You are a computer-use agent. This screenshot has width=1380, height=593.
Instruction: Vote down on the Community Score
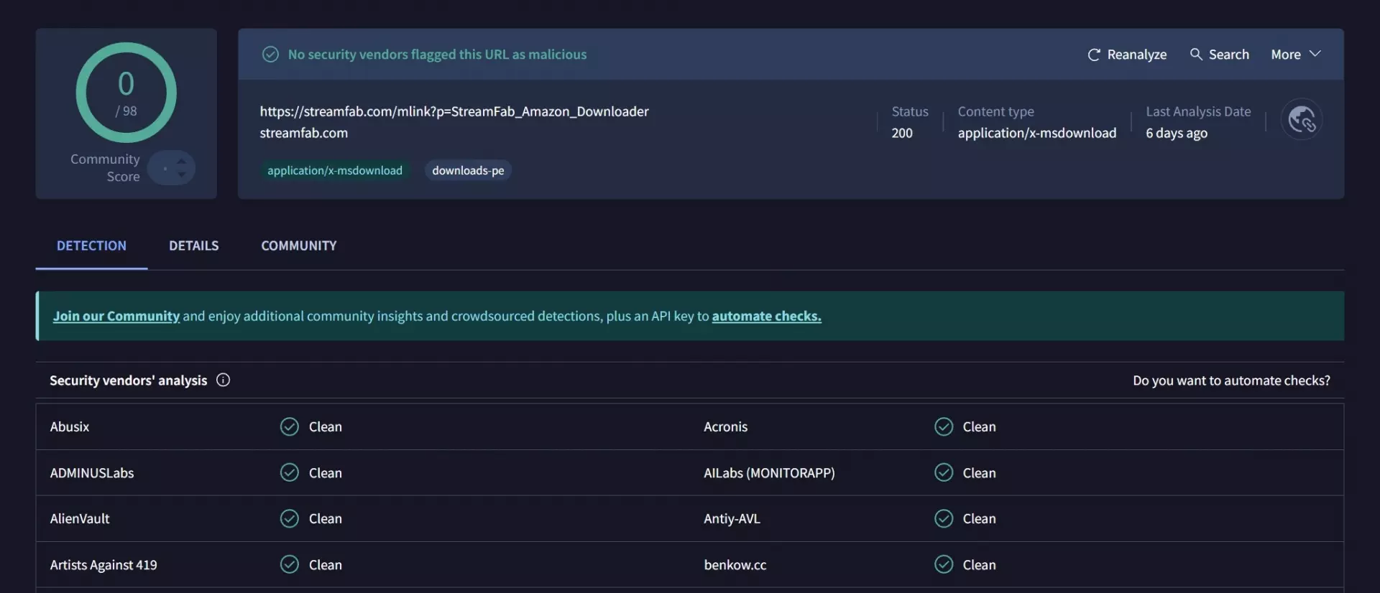coord(181,174)
